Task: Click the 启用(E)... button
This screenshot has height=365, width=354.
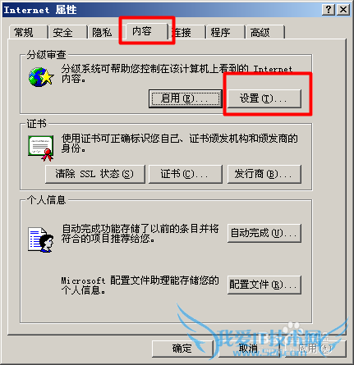Action: point(186,98)
